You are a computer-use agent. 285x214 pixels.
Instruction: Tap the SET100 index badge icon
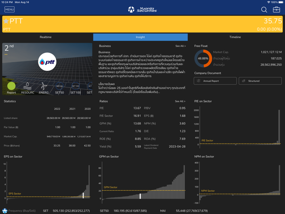pyautogui.click(x=75, y=86)
